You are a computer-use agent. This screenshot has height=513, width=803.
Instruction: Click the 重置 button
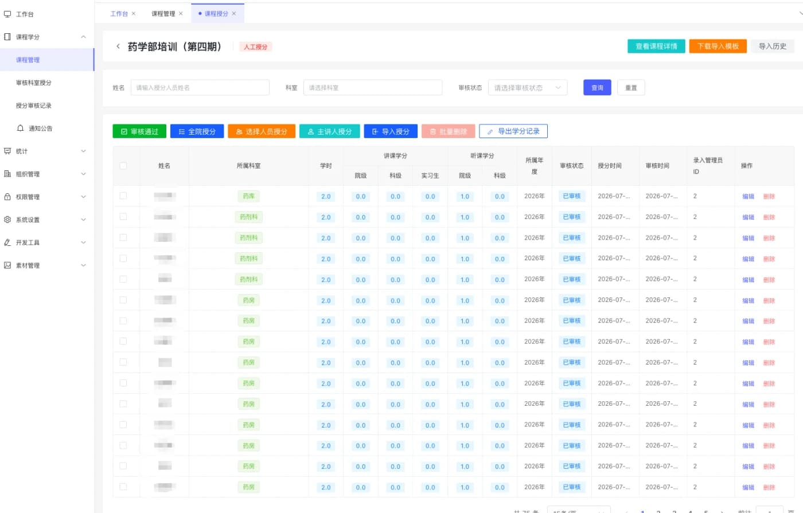tap(631, 88)
